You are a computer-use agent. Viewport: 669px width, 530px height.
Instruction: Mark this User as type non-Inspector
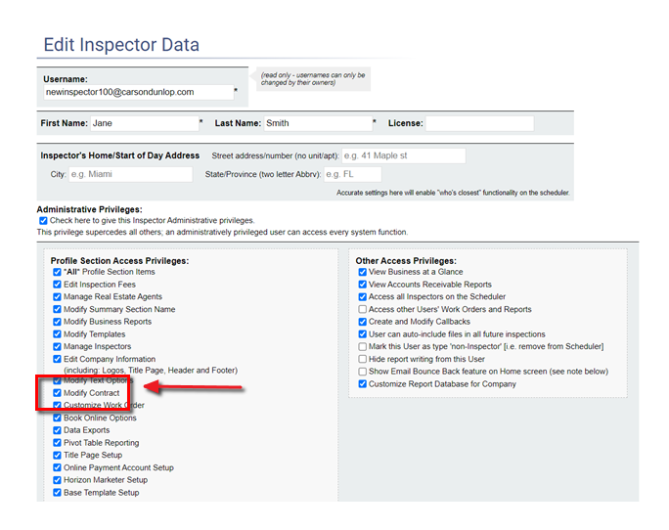point(363,346)
